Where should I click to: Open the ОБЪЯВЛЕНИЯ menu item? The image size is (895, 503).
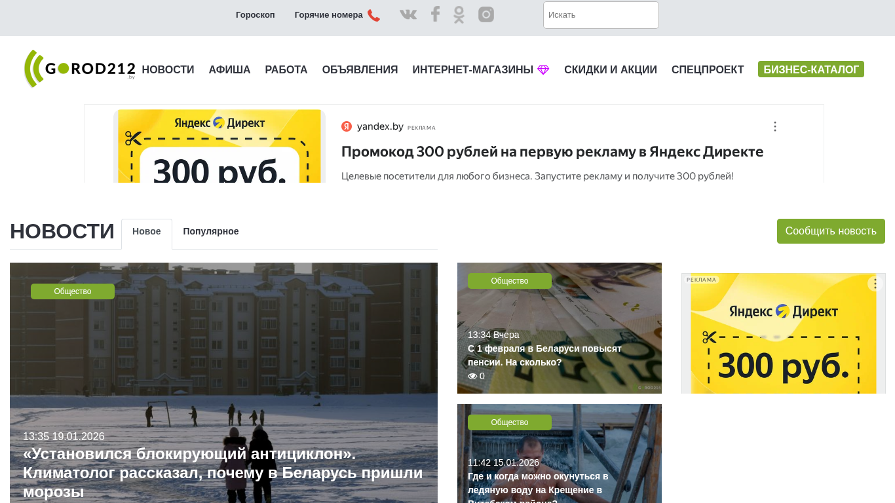tap(360, 70)
